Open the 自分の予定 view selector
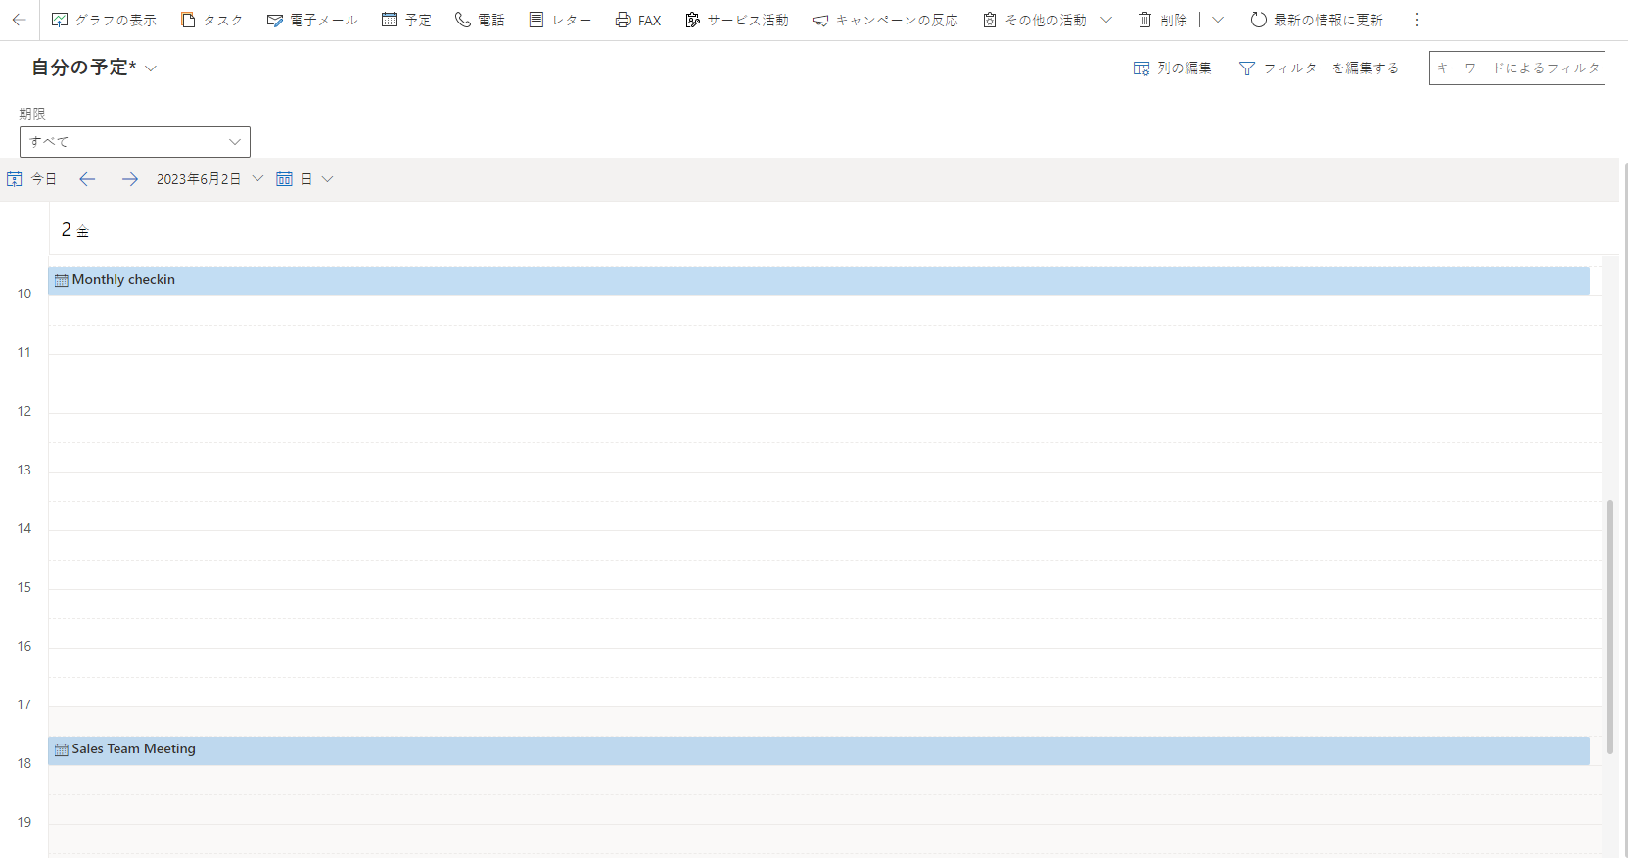Screen dimensions: 1628x858 point(94,68)
